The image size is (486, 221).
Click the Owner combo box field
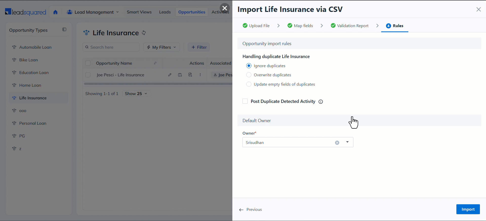point(298,142)
